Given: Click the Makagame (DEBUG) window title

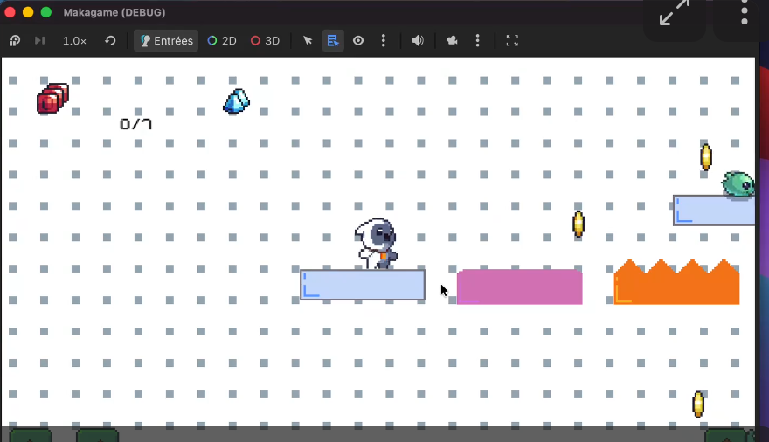Looking at the screenshot, I should tap(114, 12).
